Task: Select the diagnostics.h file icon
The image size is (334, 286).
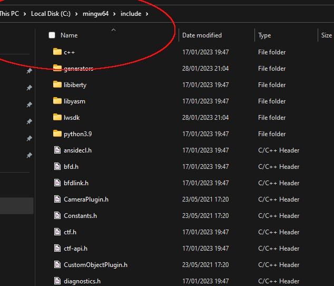Action: (57, 281)
